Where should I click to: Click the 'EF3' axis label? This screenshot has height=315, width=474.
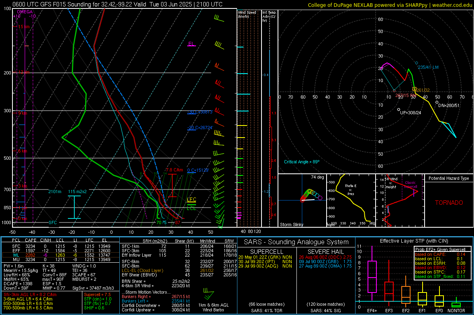[x=389, y=311]
